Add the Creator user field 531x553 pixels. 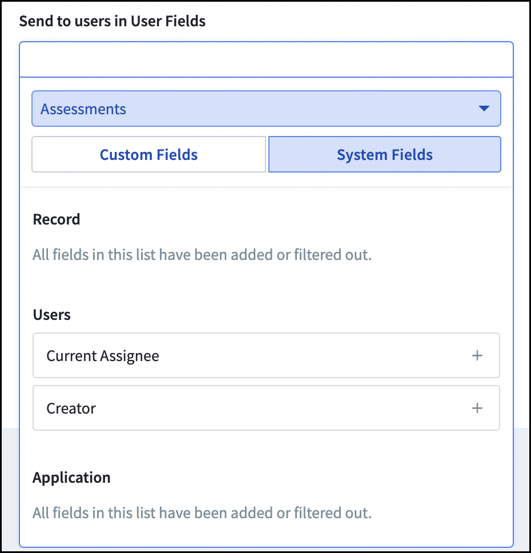(x=266, y=408)
